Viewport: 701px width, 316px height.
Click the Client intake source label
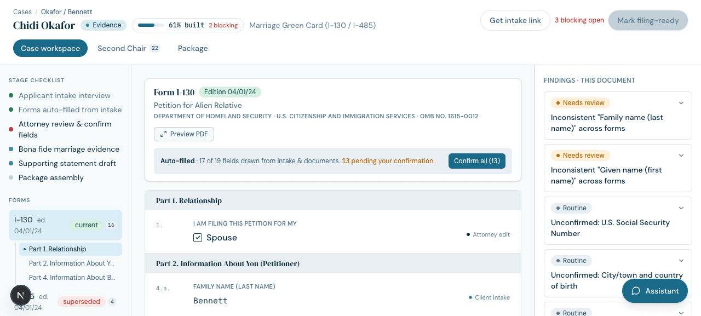tap(489, 297)
